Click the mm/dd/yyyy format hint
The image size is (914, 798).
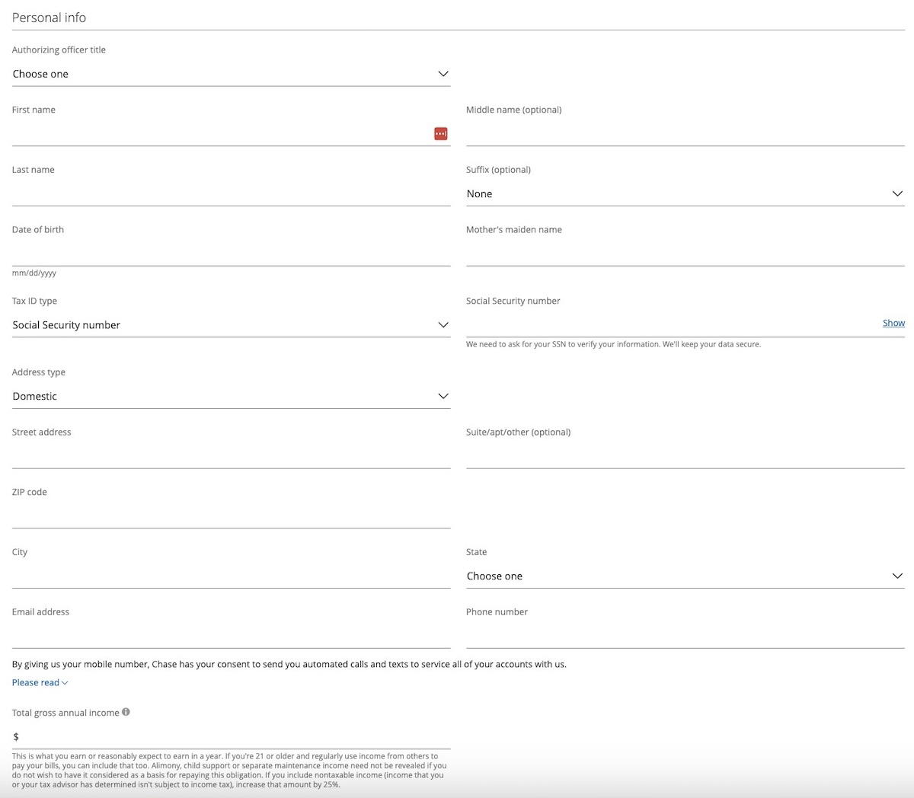point(34,273)
